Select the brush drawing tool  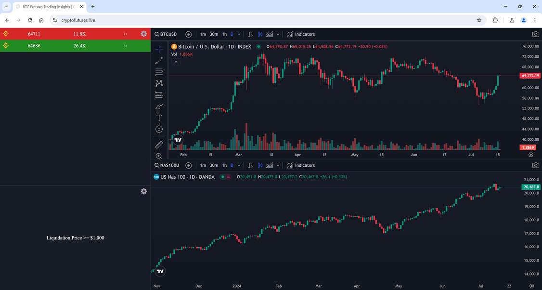[x=159, y=106]
